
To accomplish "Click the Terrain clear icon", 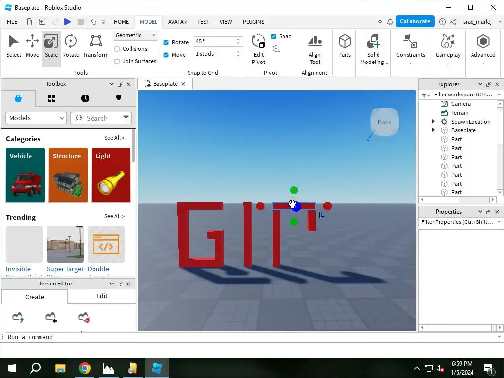I will 84,317.
